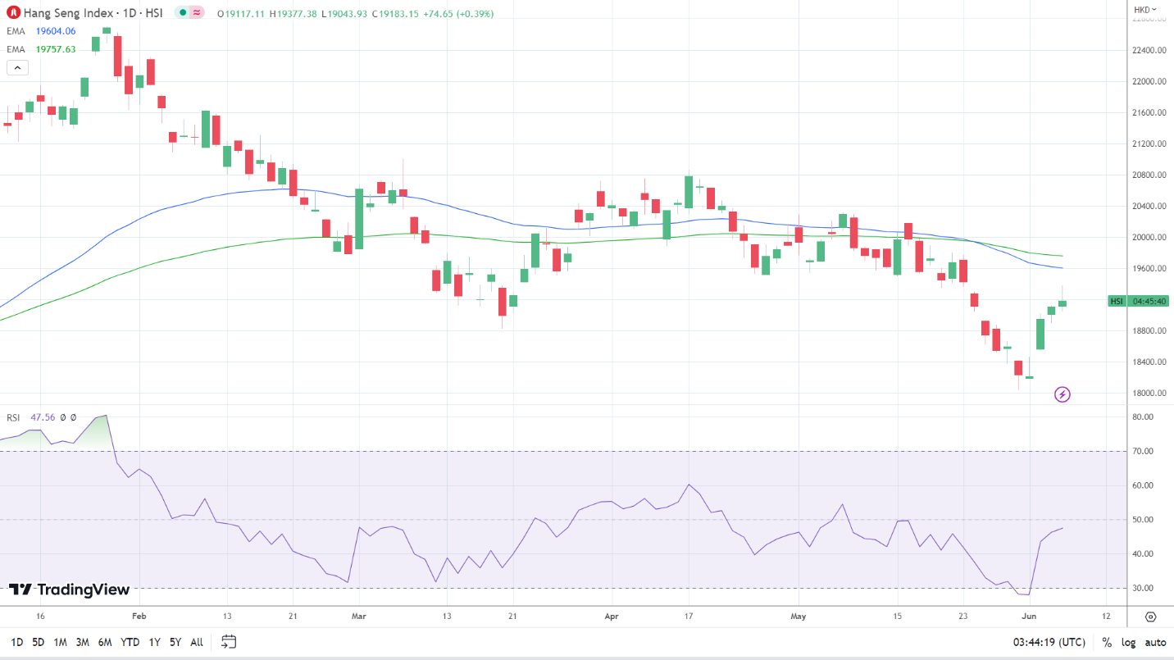This screenshot has width=1174, height=660.
Task: Click the 12 date label on time axis
Action: point(1107,616)
